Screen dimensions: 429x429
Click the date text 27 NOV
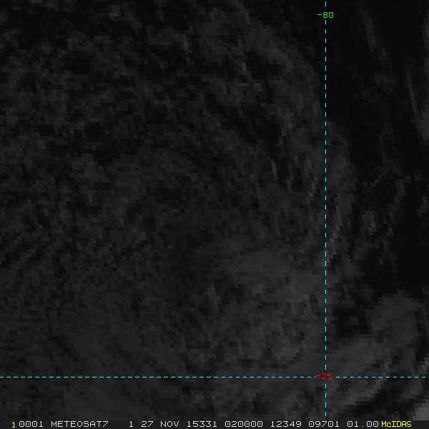tap(160, 424)
